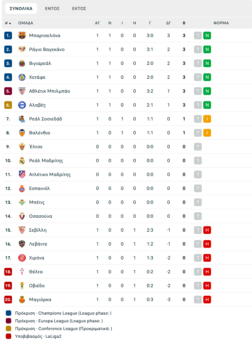Sort table by the B points header
This screenshot has width=252, height=342.
pyautogui.click(x=184, y=23)
